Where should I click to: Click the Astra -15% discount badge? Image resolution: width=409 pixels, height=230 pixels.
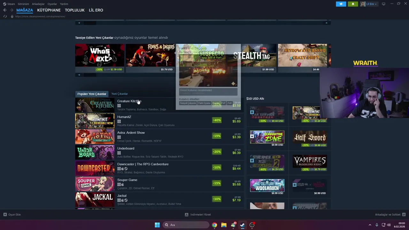[x=217, y=136]
